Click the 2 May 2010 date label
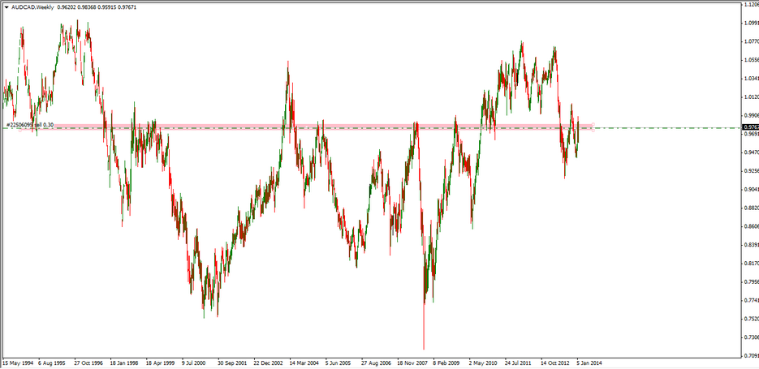 coord(486,363)
